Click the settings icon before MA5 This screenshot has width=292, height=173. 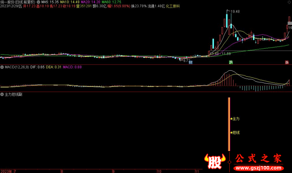pyautogui.click(x=39, y=2)
